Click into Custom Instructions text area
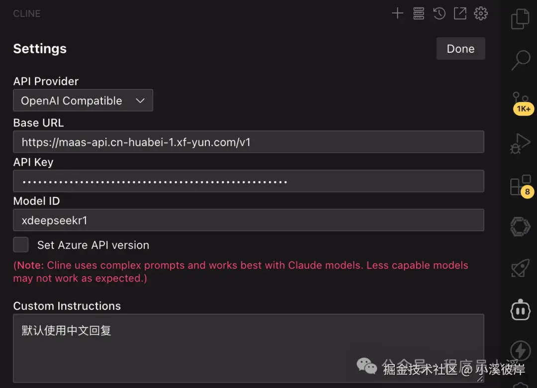 249,348
